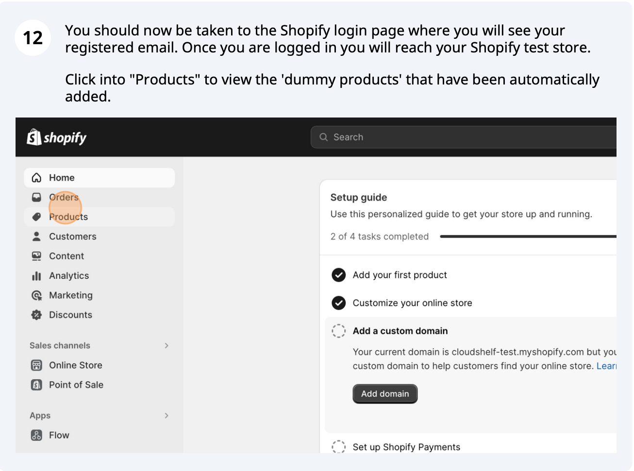Click the setup guide progress bar
Viewport: 634px width, 471px height.
click(528, 236)
